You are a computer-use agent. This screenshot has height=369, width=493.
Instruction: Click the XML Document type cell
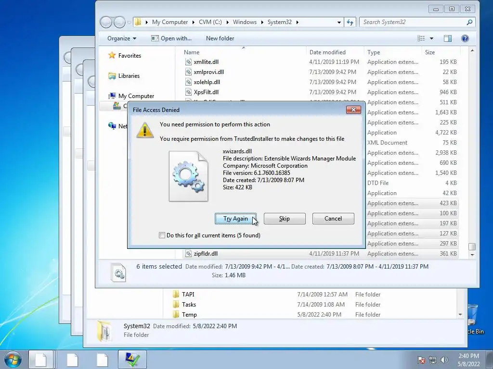[x=387, y=142]
